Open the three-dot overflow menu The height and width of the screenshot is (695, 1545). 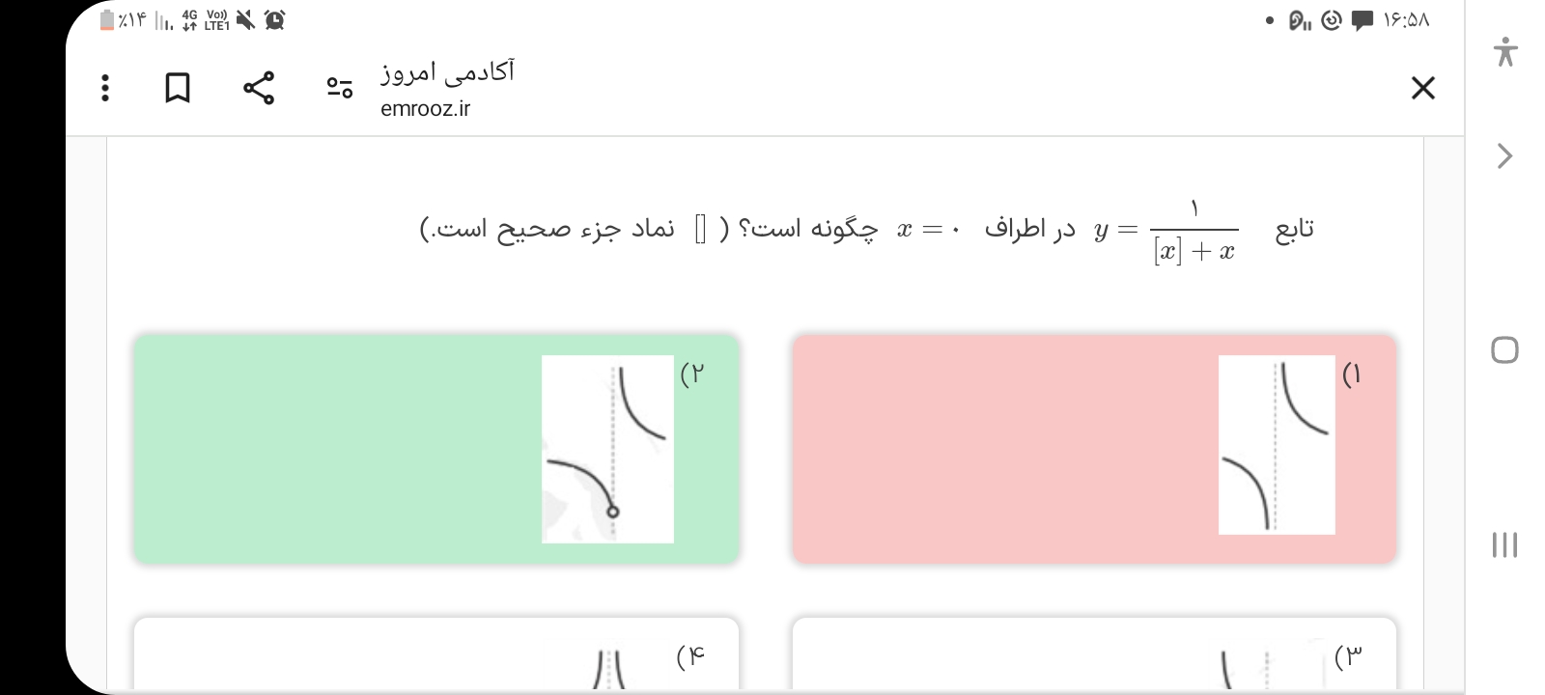pos(105,88)
